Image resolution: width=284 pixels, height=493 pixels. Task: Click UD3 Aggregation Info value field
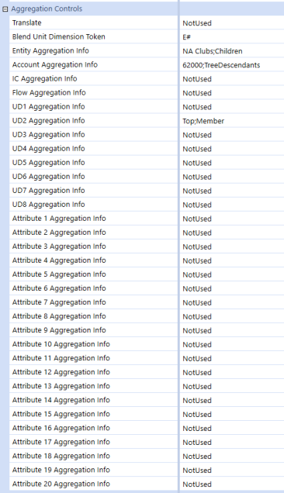[x=232, y=135]
